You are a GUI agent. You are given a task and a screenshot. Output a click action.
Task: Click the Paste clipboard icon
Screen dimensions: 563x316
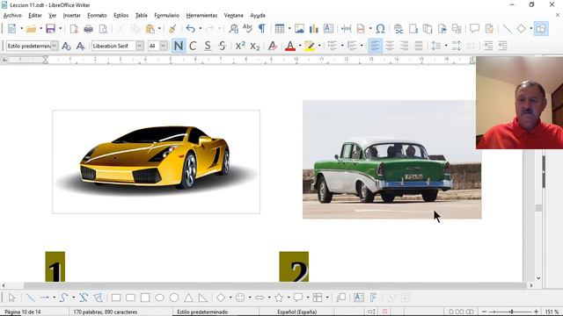[x=150, y=29]
